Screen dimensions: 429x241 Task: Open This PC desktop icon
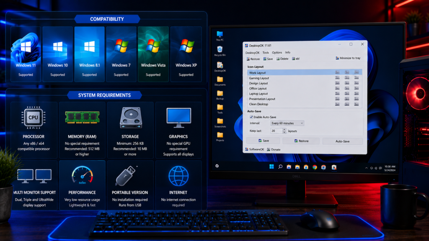click(x=220, y=36)
